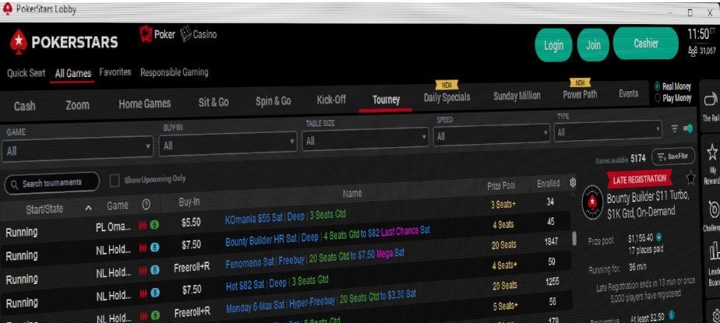
Task: Open The Rail sidebar icon
Action: point(711,99)
